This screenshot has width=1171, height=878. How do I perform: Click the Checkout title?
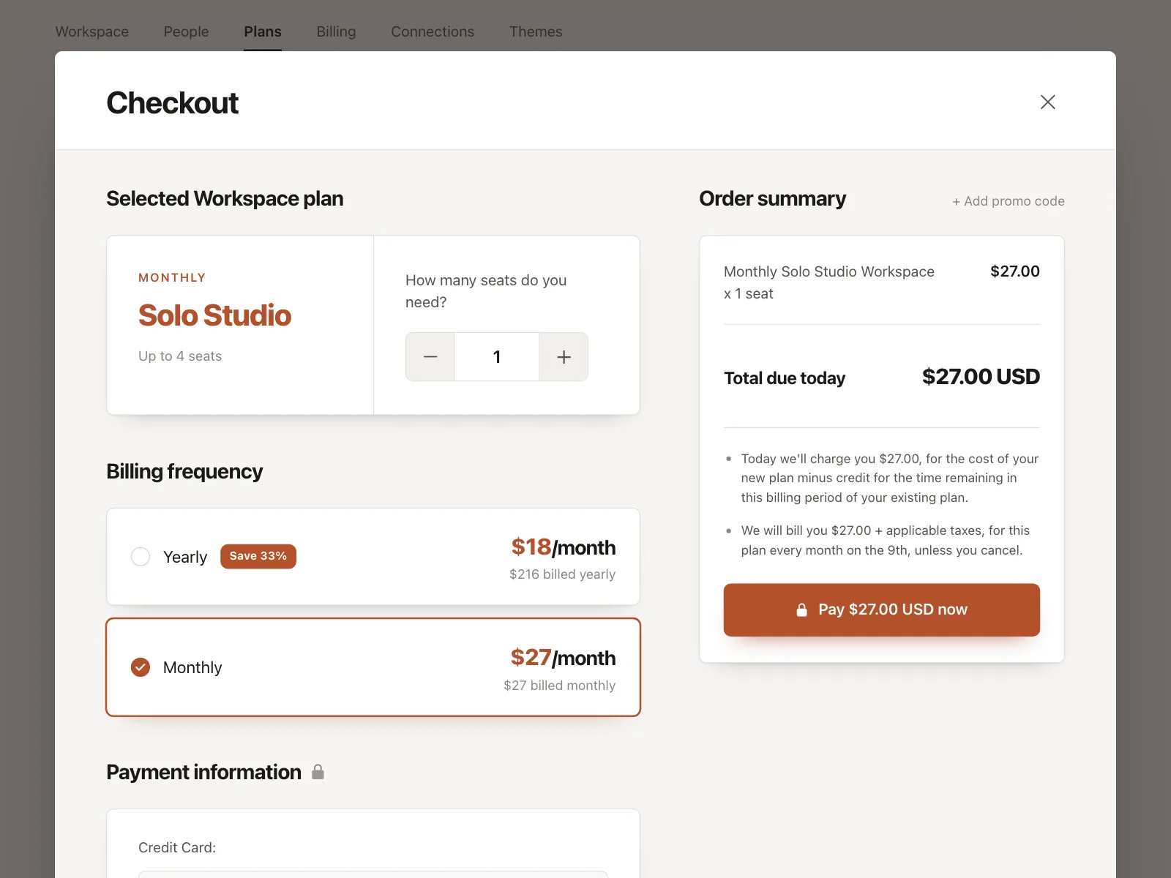click(173, 103)
